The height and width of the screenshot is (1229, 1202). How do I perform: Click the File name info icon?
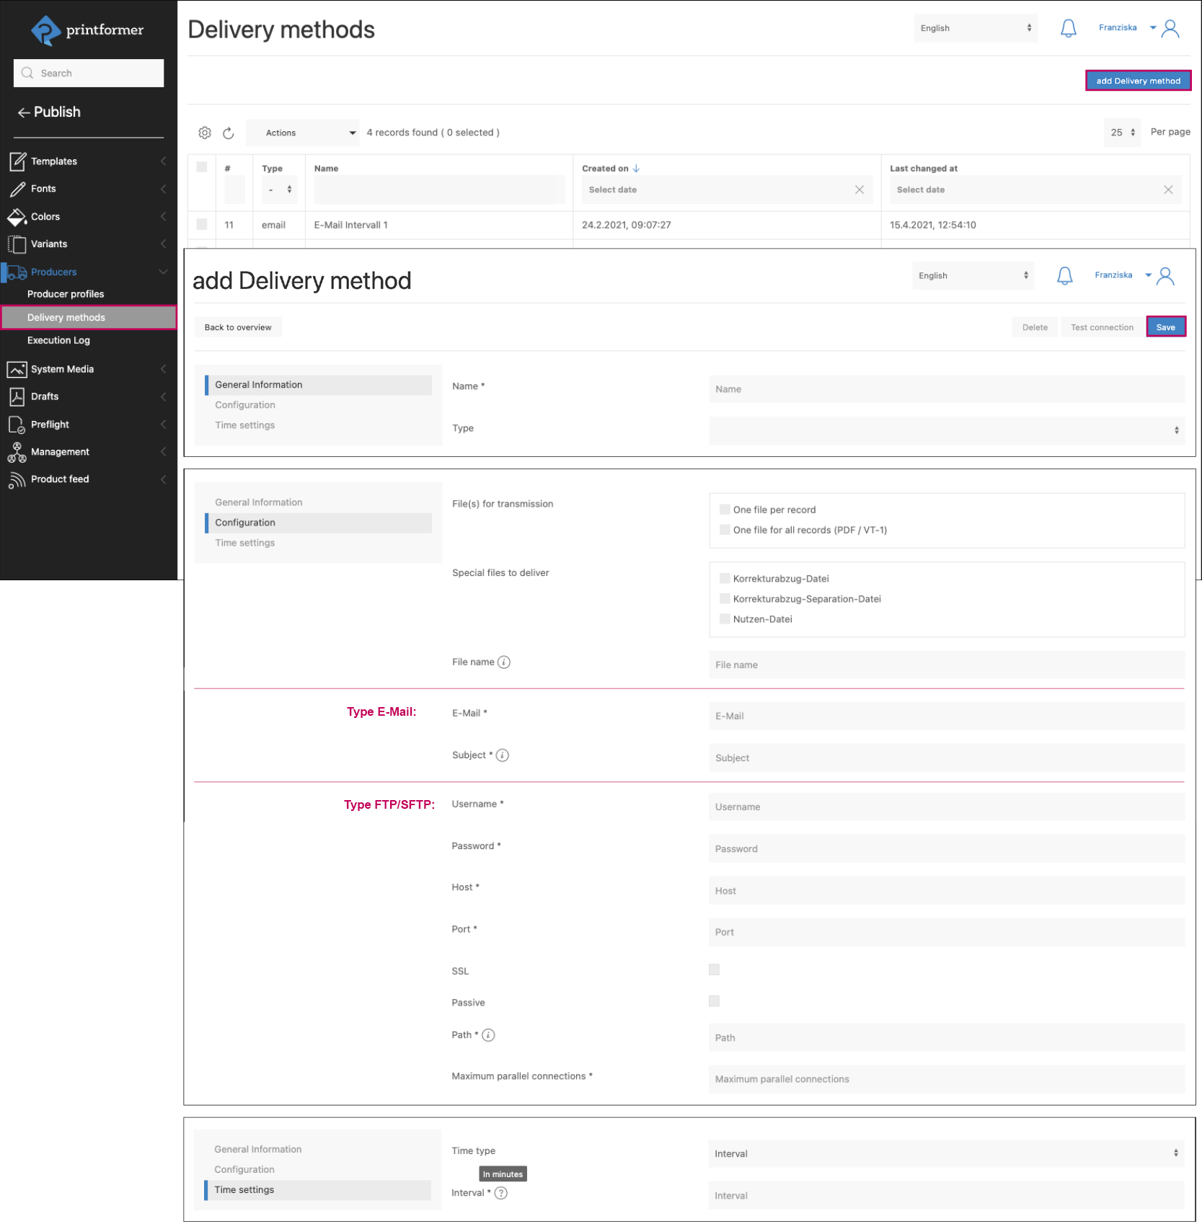tap(504, 662)
